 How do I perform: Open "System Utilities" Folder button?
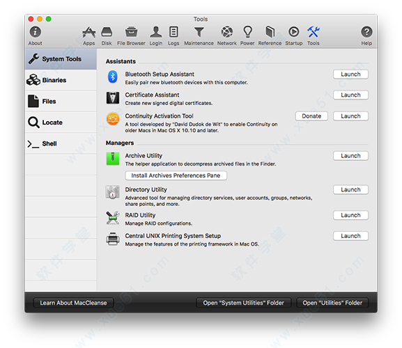pos(244,303)
